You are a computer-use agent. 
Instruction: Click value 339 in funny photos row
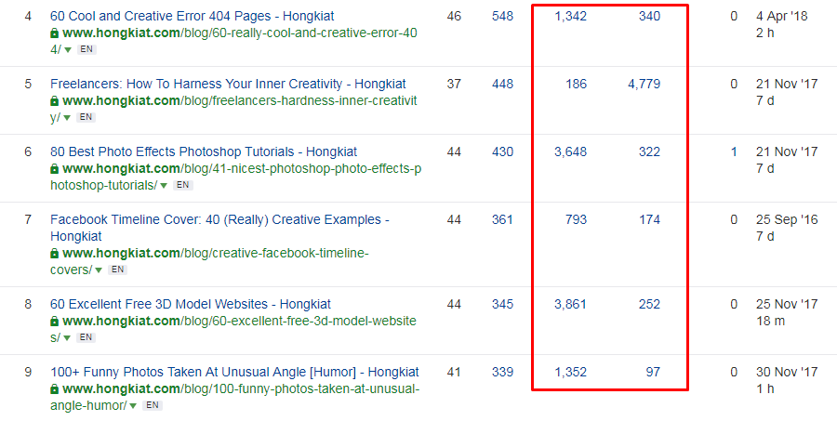point(502,372)
